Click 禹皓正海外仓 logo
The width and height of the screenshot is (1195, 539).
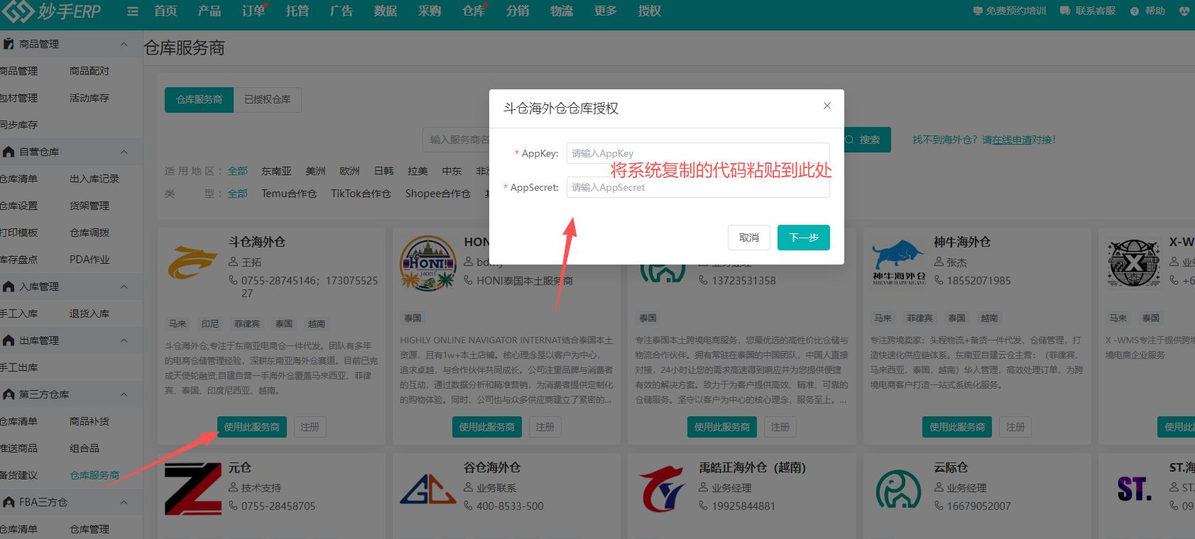click(x=663, y=489)
